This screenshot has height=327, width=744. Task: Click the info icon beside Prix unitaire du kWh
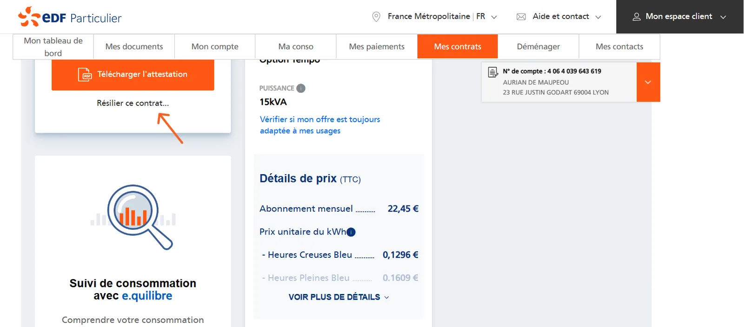tap(351, 232)
